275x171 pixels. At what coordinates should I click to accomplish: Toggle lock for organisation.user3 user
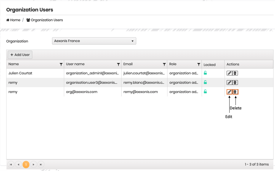(205, 82)
